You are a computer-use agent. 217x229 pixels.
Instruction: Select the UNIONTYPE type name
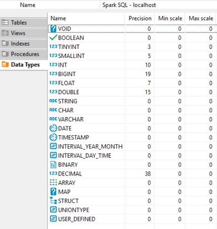(74, 210)
